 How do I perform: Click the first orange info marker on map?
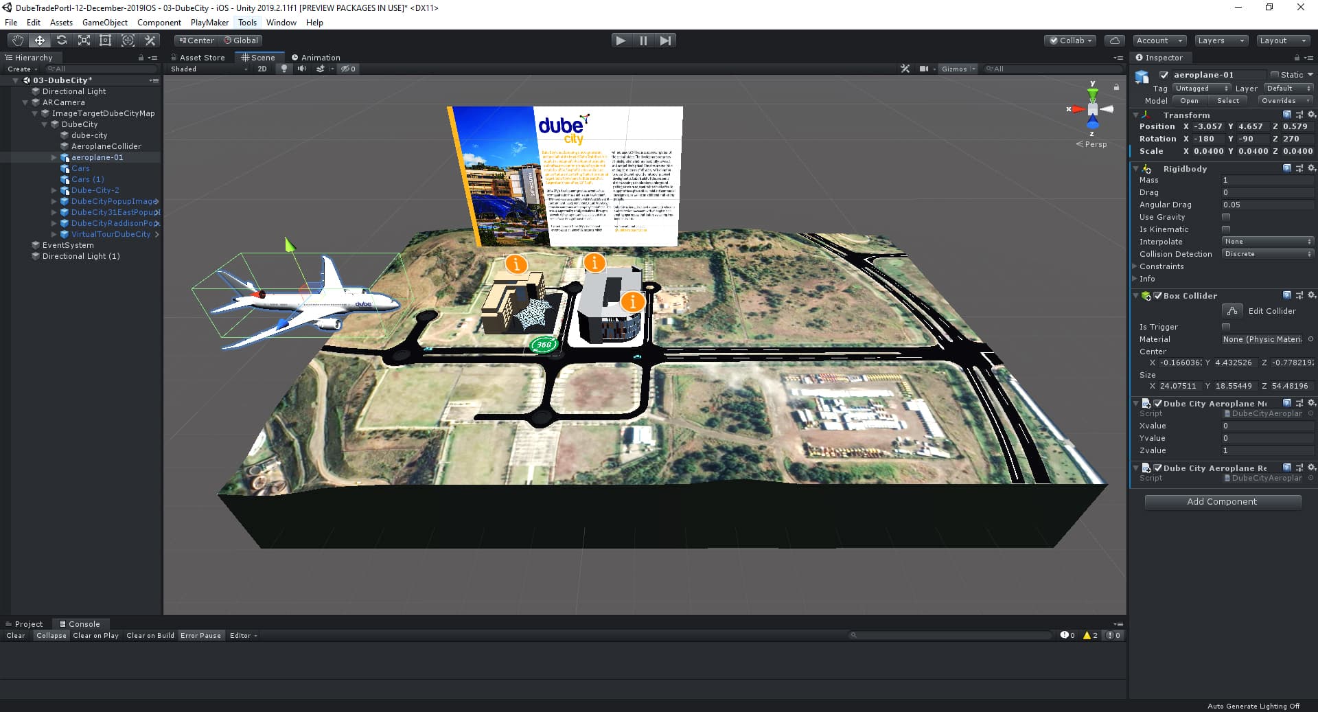click(x=516, y=263)
